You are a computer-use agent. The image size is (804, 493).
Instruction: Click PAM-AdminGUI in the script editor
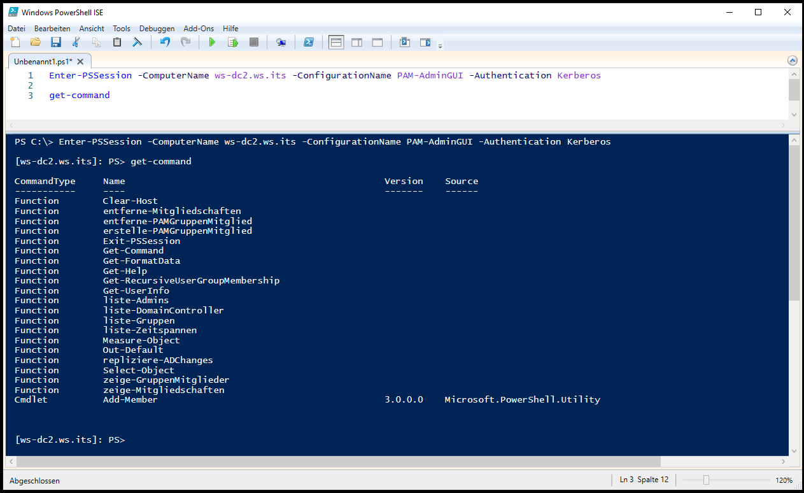pos(430,75)
